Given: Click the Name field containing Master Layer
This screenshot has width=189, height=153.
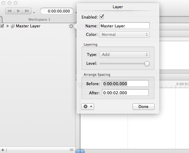Looking at the screenshot, I should click(125, 26).
